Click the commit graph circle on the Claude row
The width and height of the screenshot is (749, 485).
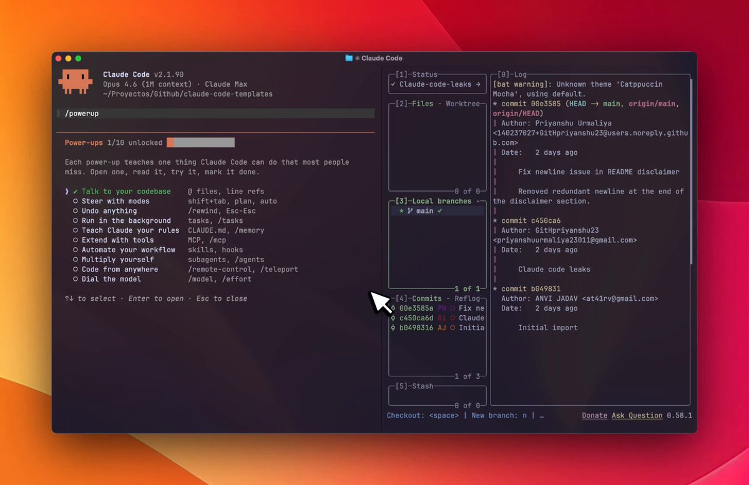tap(453, 318)
